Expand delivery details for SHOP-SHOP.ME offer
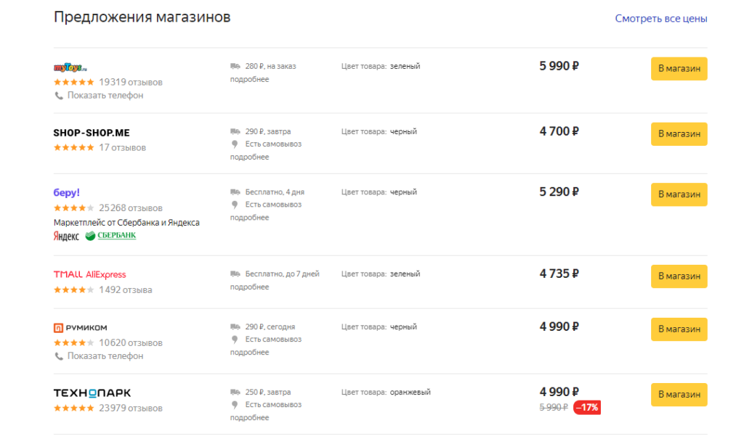 pyautogui.click(x=249, y=157)
